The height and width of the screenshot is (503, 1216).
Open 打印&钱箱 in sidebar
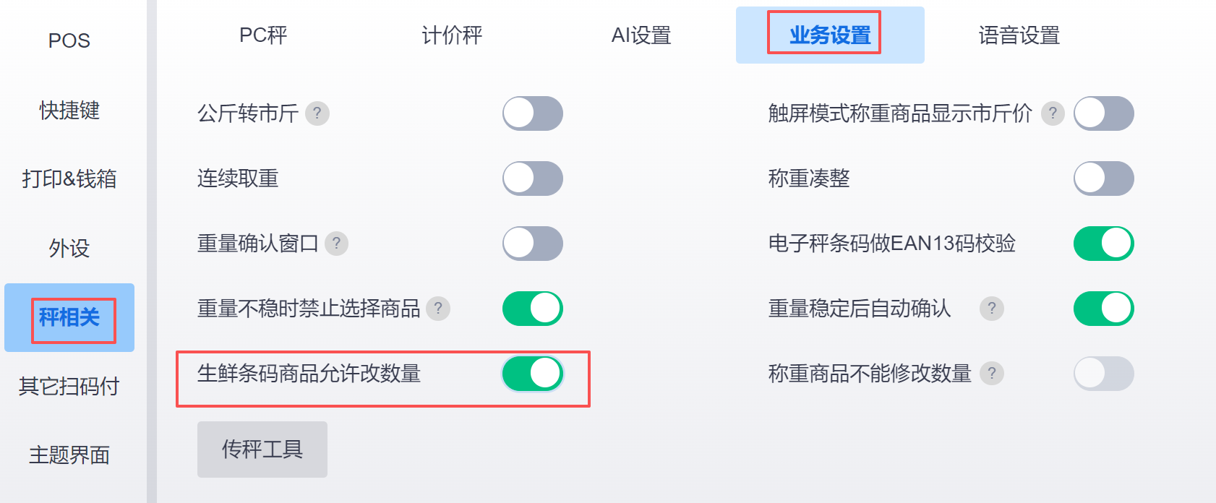[69, 179]
